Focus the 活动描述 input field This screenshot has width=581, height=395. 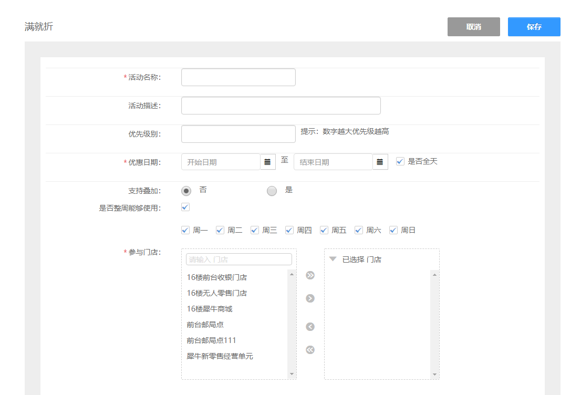click(x=281, y=106)
